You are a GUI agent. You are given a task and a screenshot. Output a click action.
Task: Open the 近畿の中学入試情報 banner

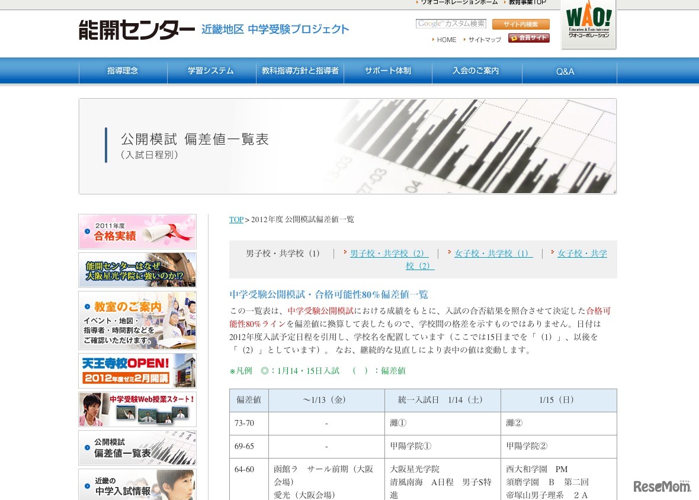pyautogui.click(x=137, y=485)
